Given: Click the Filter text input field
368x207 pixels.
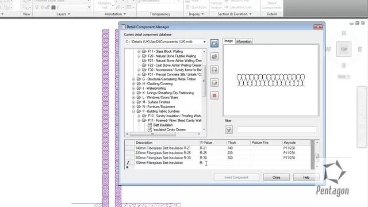Looking at the screenshot, I should (277, 129).
